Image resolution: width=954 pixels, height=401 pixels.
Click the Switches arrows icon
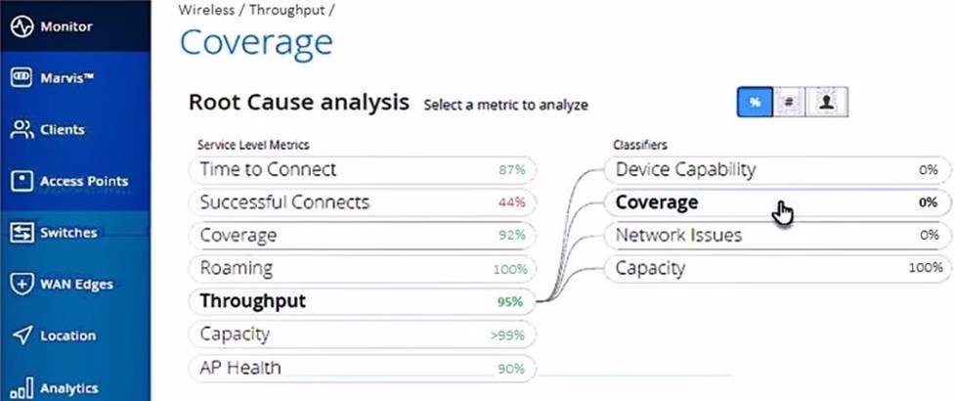(x=22, y=233)
